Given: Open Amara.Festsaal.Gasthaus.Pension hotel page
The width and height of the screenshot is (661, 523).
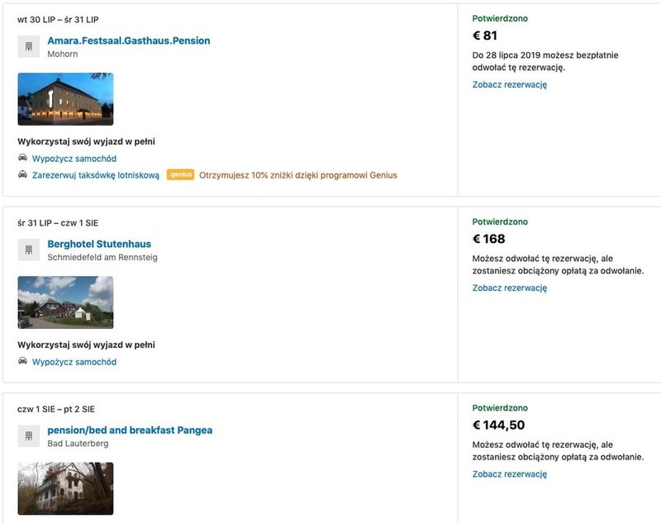Looking at the screenshot, I should [x=129, y=40].
